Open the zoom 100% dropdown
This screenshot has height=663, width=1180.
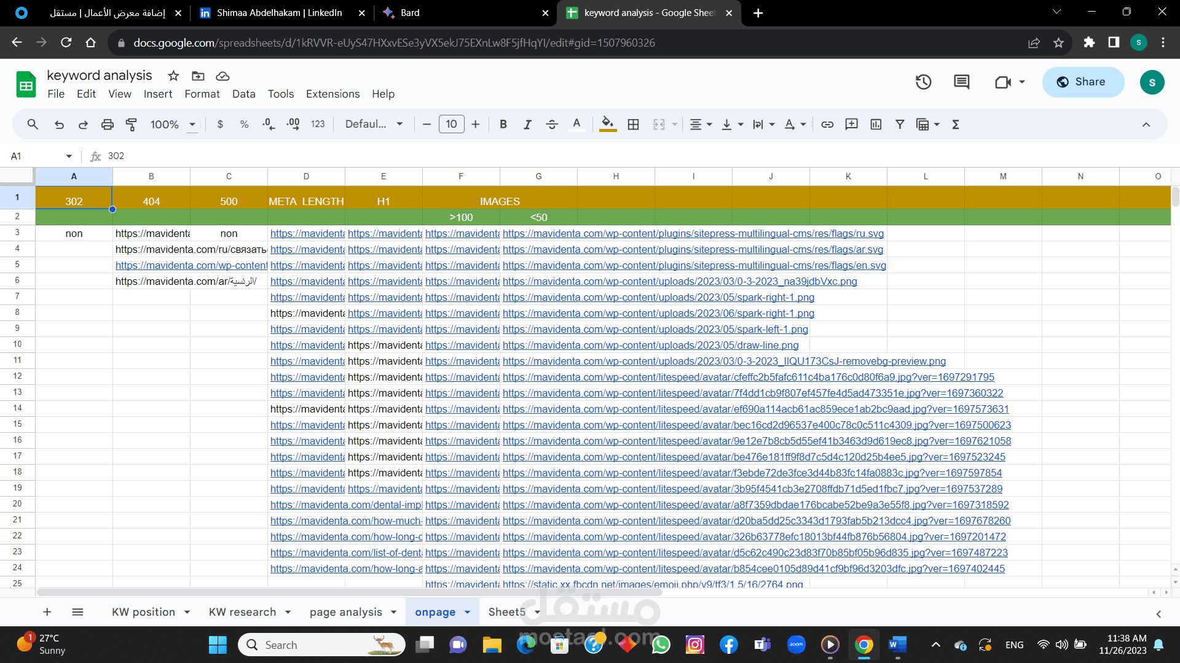(x=173, y=125)
